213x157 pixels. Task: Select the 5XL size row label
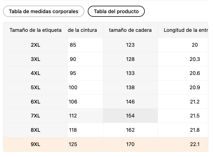35,88
